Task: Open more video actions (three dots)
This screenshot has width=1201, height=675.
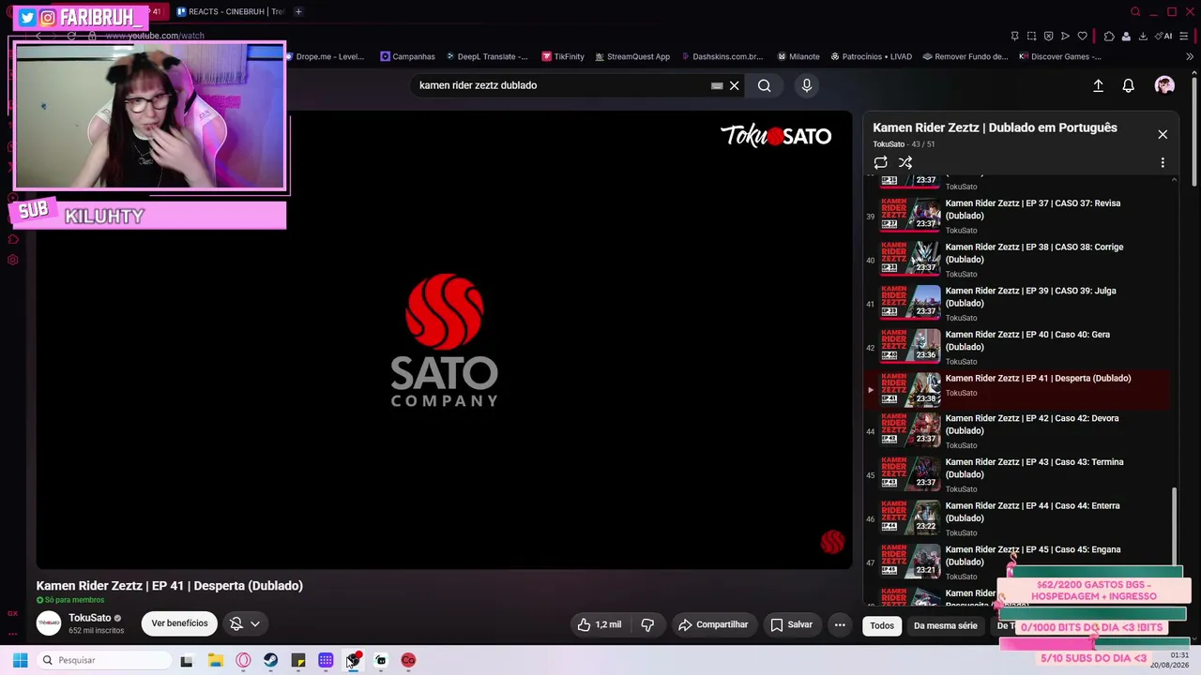Action: (x=840, y=624)
